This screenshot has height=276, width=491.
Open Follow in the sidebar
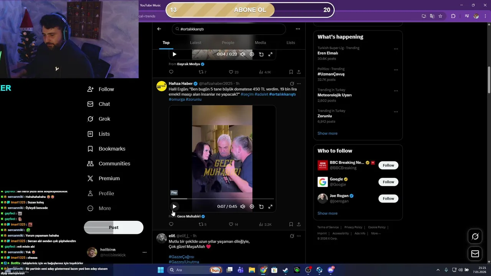click(x=101, y=89)
